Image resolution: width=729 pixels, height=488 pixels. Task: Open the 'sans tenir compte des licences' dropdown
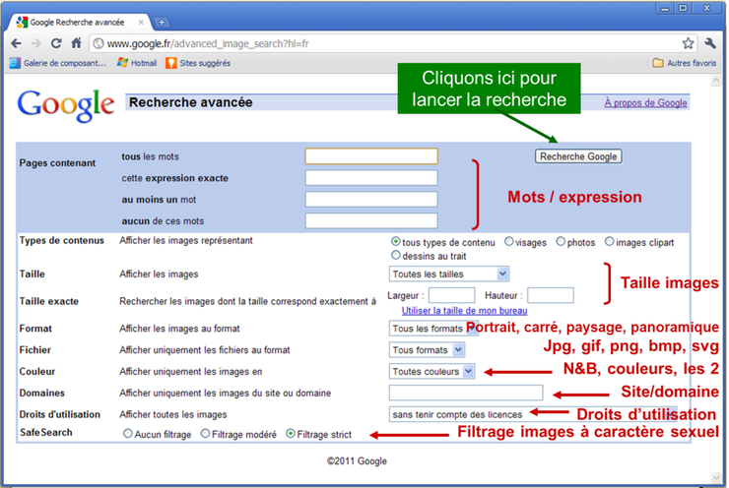[x=533, y=414]
